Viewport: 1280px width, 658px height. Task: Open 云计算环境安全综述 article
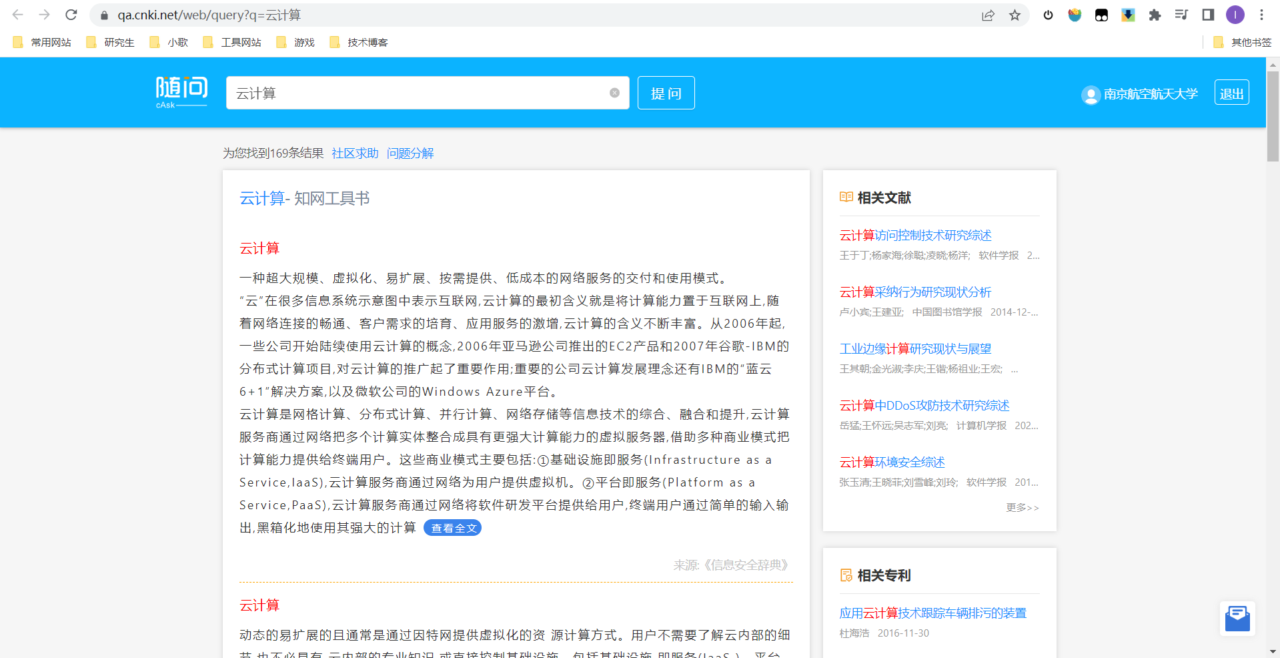tap(892, 462)
